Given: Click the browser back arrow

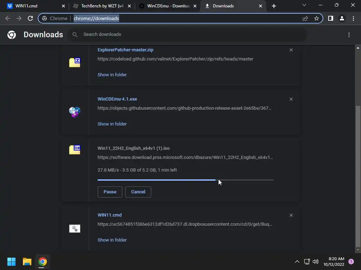Looking at the screenshot, I should (x=8, y=18).
